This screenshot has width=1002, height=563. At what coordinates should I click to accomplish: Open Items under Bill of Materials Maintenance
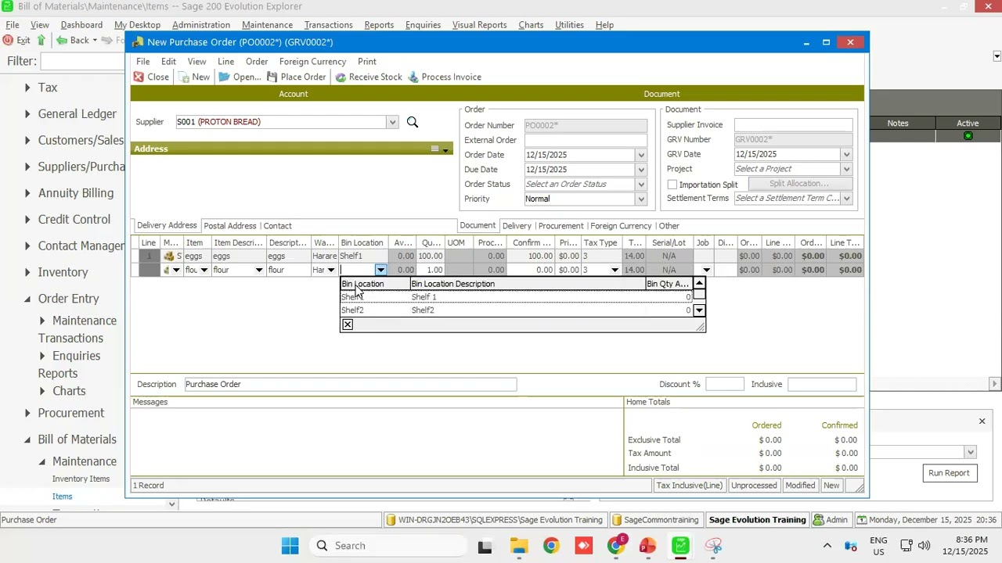(62, 497)
